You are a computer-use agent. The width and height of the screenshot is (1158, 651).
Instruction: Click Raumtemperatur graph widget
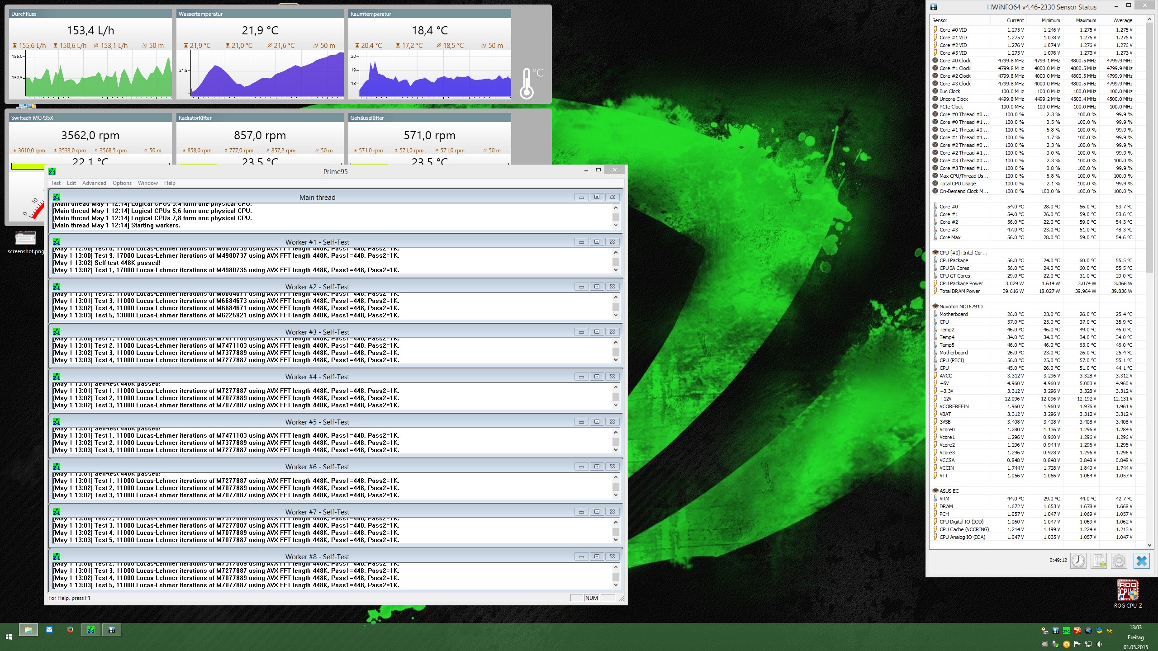pyautogui.click(x=430, y=55)
